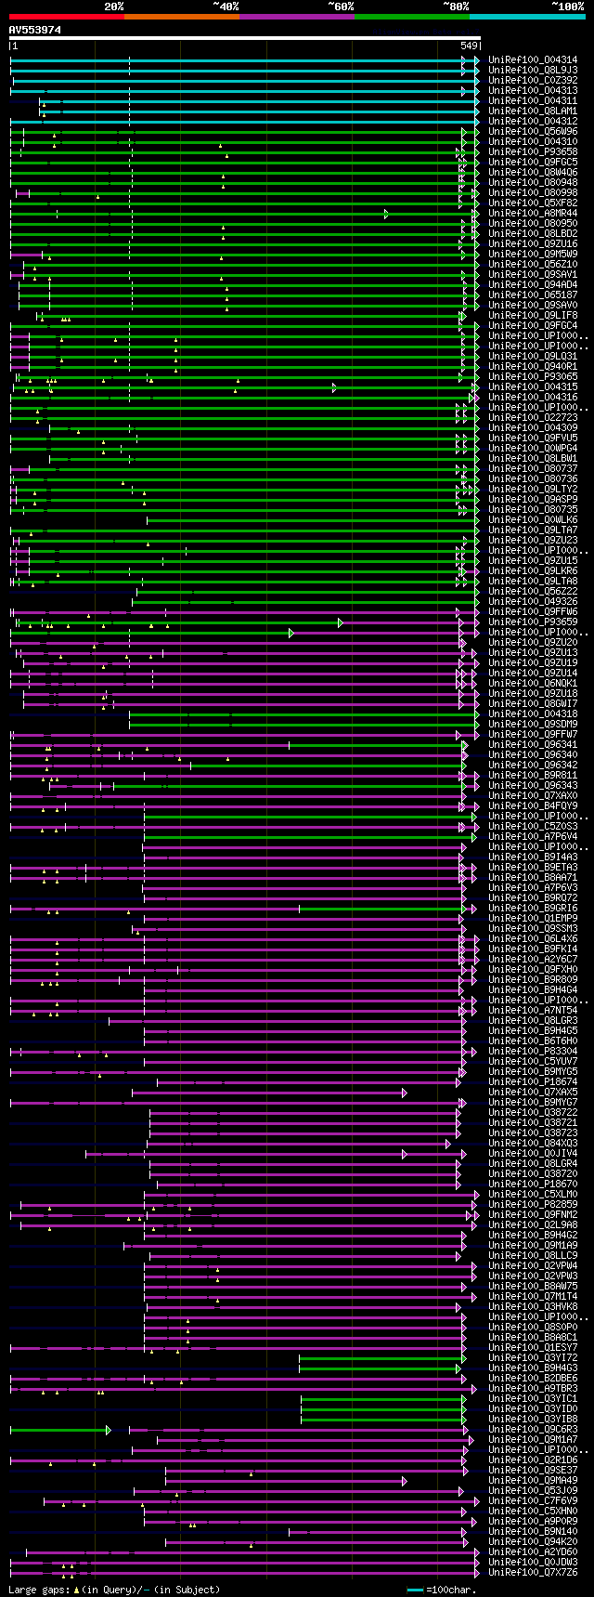Select UniRef100_Q2VPW4 label
Screen dimensions: 594x1597
(533, 1265)
